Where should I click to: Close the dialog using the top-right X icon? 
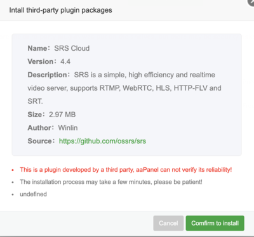point(251,2)
